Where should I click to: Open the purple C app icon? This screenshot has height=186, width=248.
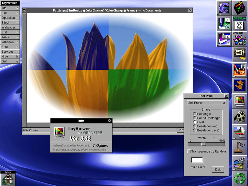pyautogui.click(x=224, y=8)
